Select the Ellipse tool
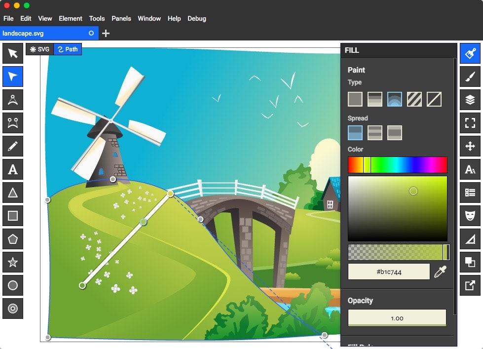The height and width of the screenshot is (349, 483). (x=12, y=285)
